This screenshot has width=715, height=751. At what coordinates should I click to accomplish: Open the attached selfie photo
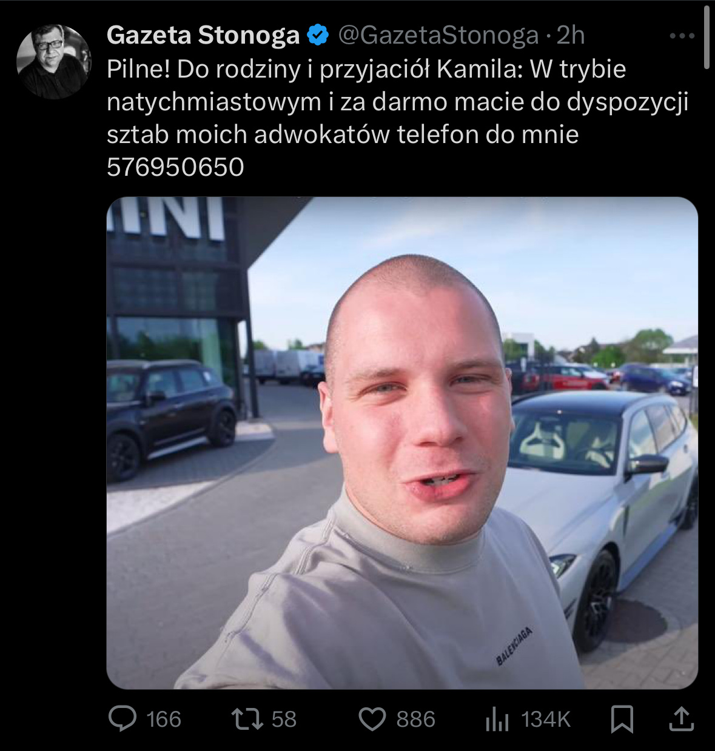pyautogui.click(x=402, y=443)
